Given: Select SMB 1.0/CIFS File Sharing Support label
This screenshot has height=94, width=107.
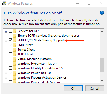Looking at the screenshot, I should click(x=41, y=40).
